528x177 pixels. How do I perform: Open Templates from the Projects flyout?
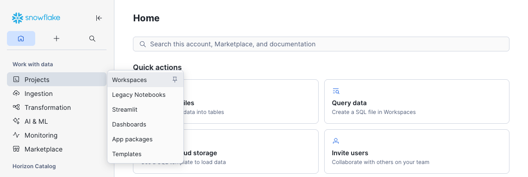click(145, 154)
